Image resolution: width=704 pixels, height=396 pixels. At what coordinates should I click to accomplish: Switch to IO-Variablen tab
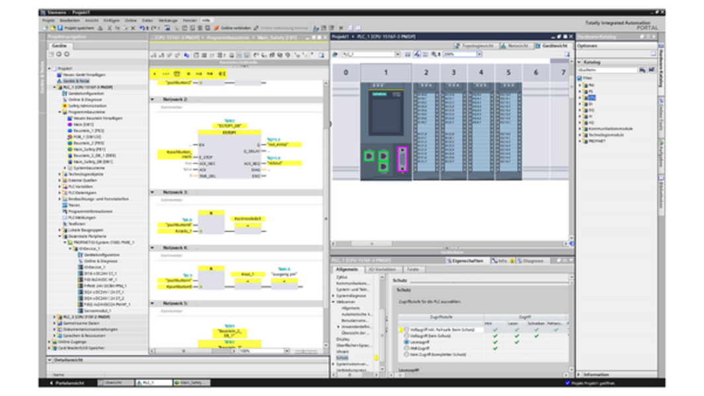(382, 269)
